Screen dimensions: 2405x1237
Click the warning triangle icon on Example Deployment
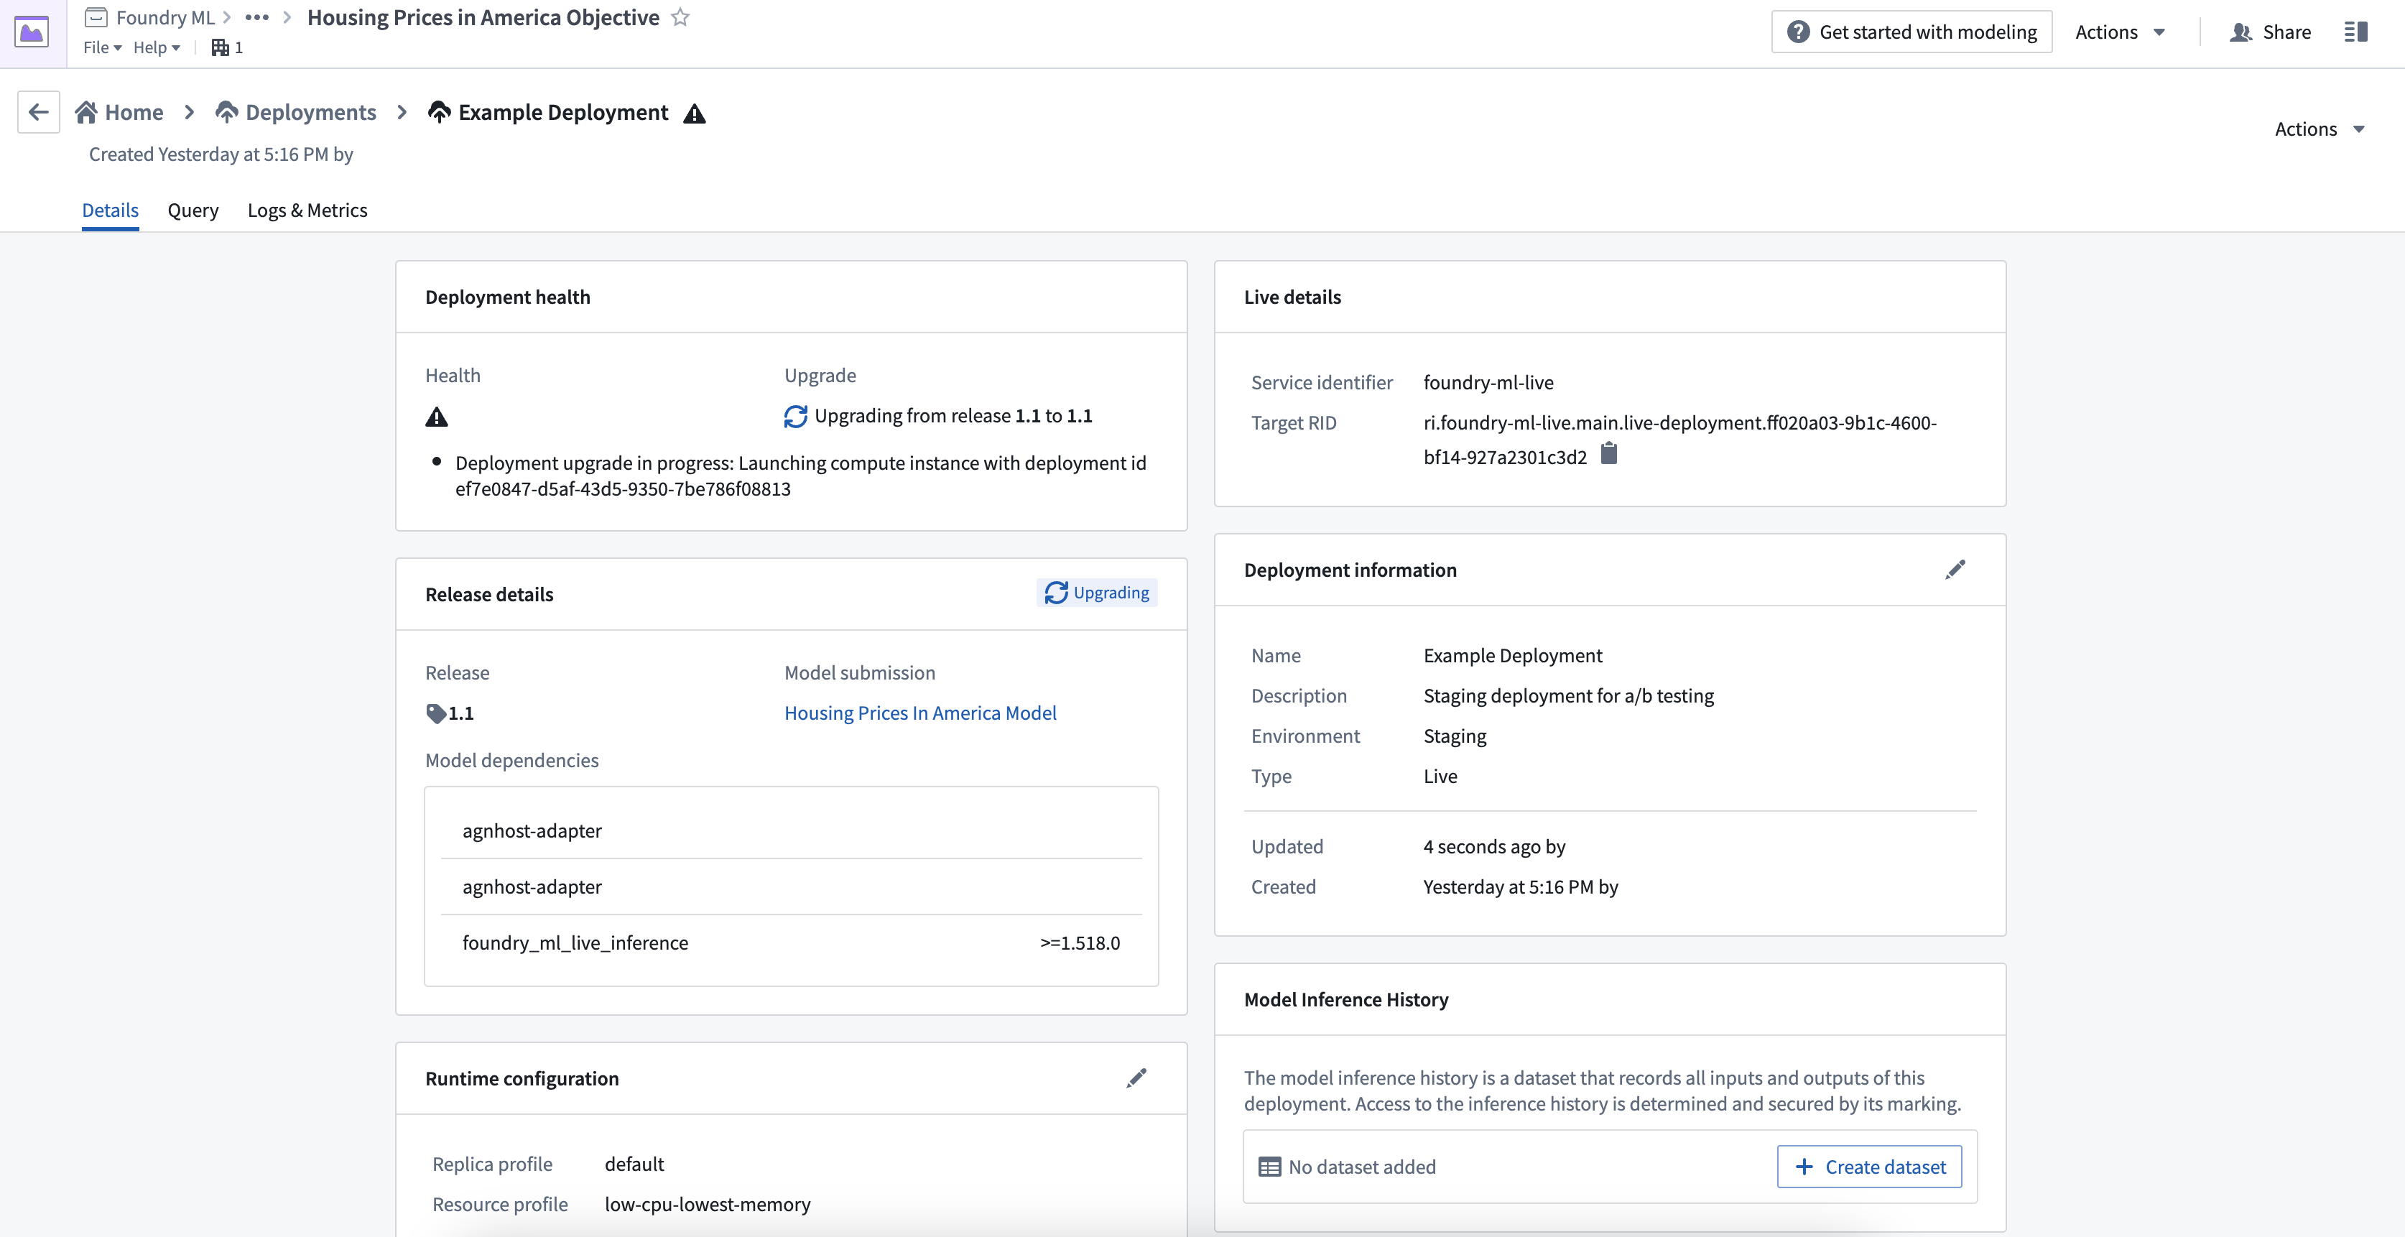coord(695,112)
